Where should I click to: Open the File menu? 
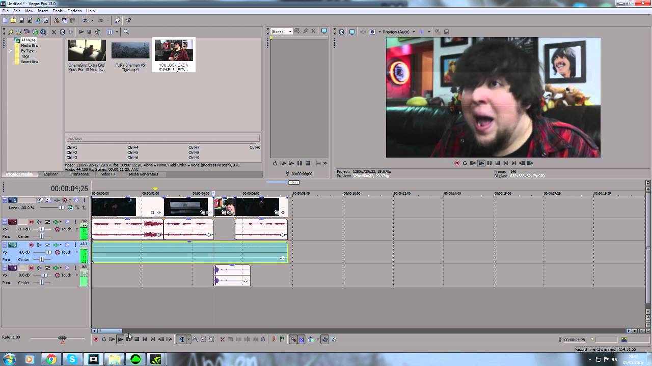[x=5, y=11]
